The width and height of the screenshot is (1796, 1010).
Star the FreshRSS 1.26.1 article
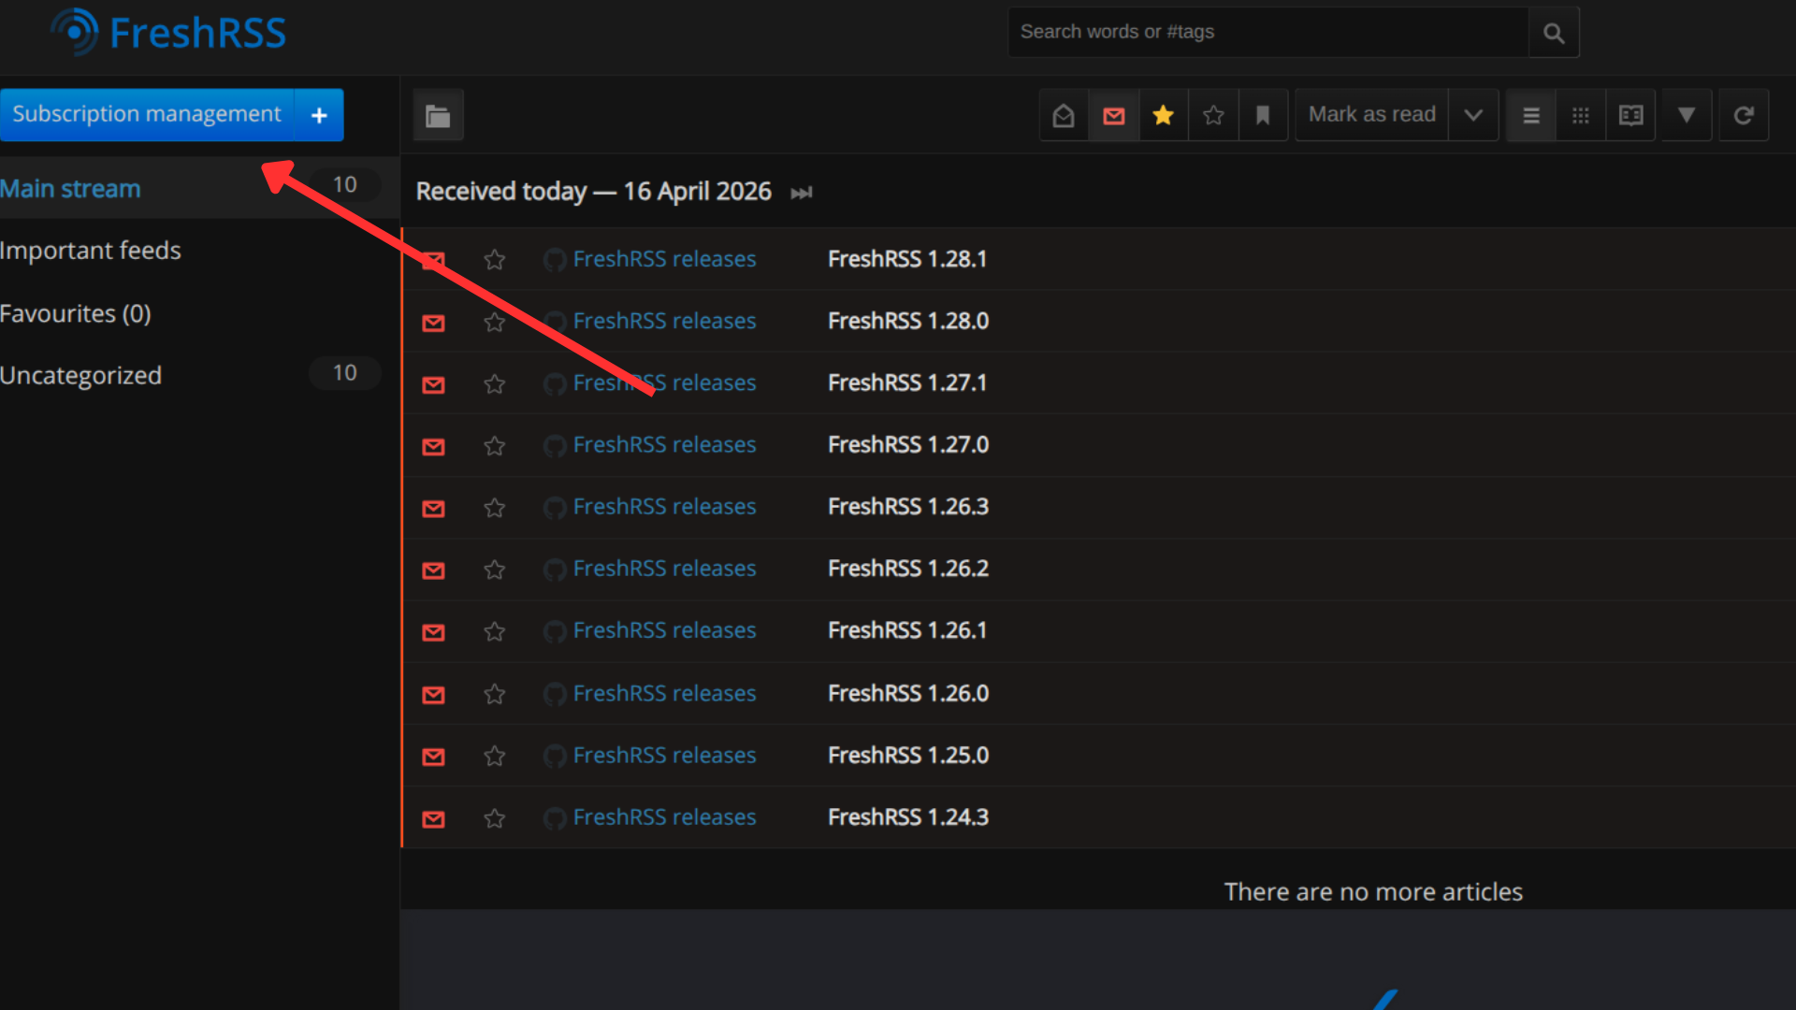click(495, 631)
